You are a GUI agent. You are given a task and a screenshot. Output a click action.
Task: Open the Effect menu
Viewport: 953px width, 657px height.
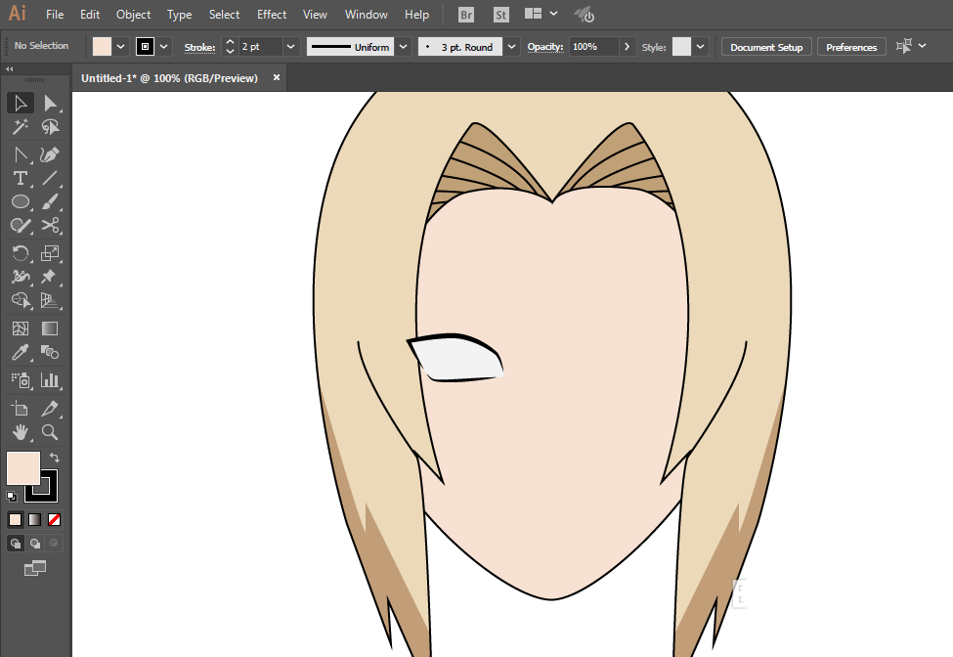(x=272, y=15)
